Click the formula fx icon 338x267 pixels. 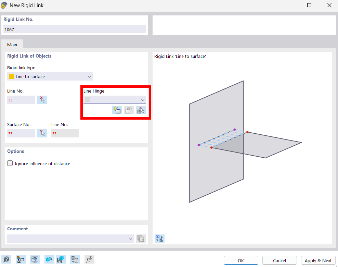[89, 260]
